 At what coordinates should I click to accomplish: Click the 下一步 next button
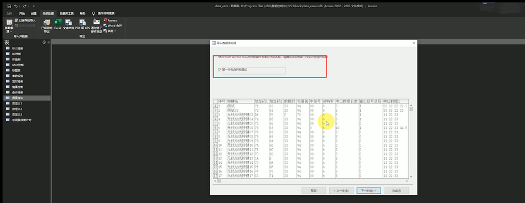[369, 191]
